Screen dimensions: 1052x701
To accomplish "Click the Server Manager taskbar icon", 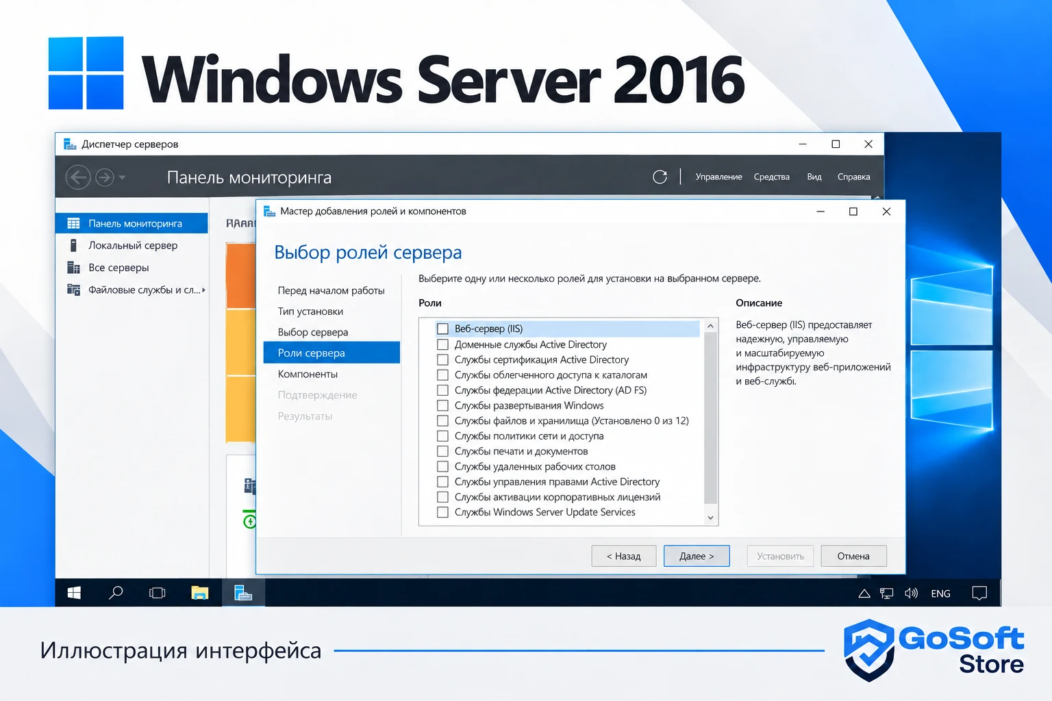I will click(243, 593).
